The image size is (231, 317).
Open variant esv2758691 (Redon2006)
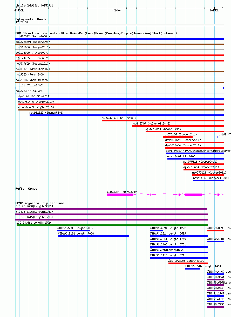click(x=119, y=44)
